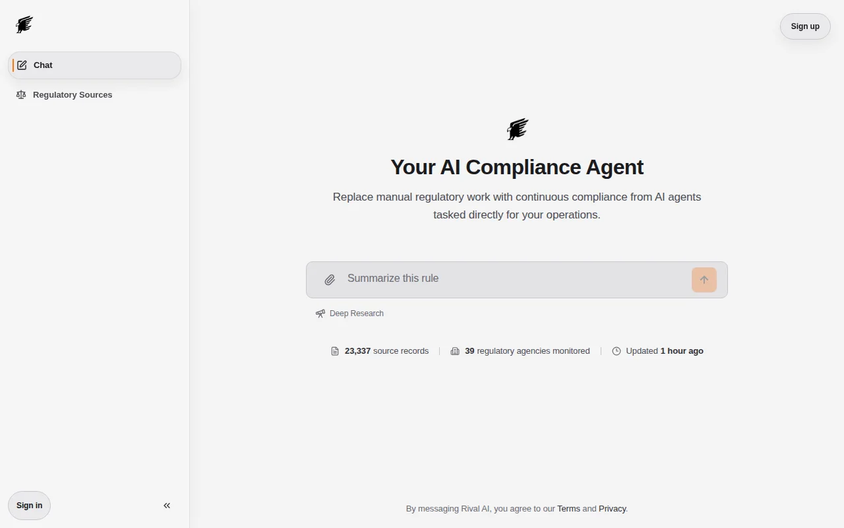Click '39 regulatory agencies monitored' text
844x528 pixels.
click(527, 351)
